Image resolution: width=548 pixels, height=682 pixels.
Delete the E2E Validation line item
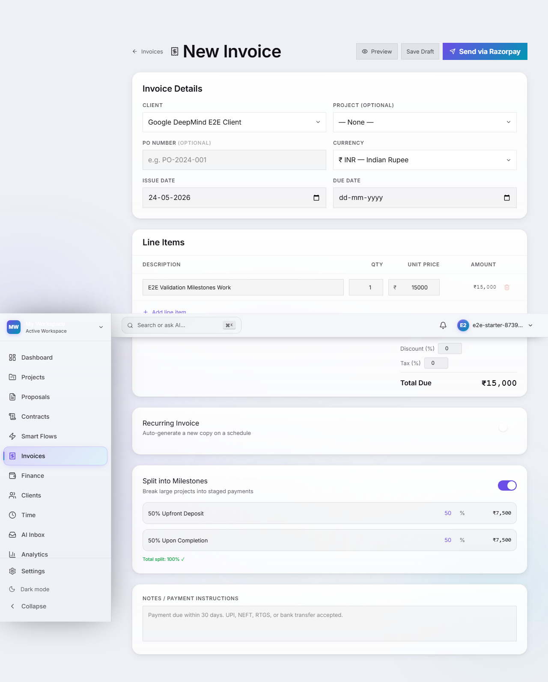tap(507, 287)
